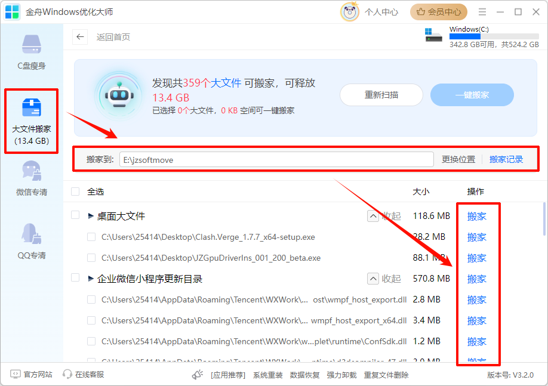The width and height of the screenshot is (548, 386).
Task: Click the C drive usage bar
Action: 494,36
